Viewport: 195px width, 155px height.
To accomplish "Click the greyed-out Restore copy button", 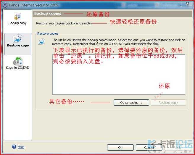I will [168, 103].
